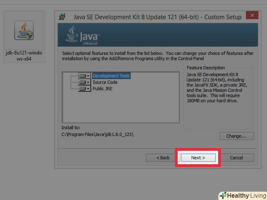Viewport: 267px width, 200px height.
Task: Go back with the < Back button
Action: (x=162, y=158)
